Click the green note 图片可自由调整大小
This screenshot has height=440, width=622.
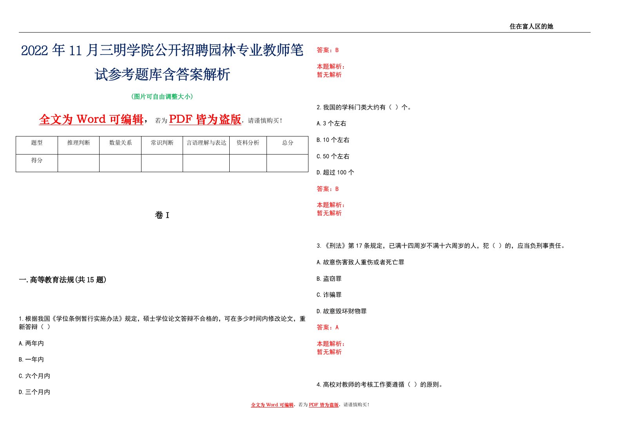click(x=162, y=96)
